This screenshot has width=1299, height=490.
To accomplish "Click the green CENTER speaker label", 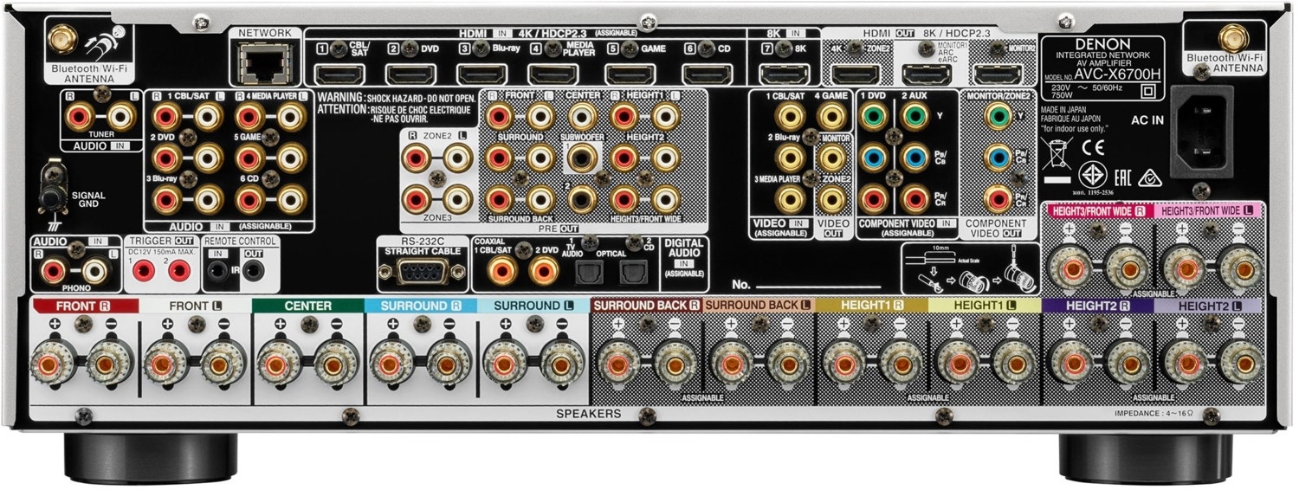I will tap(308, 306).
